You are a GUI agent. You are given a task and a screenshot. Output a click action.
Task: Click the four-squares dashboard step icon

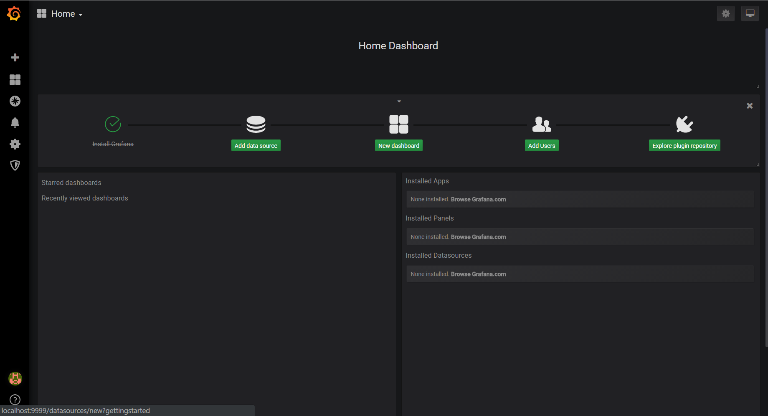(x=399, y=124)
